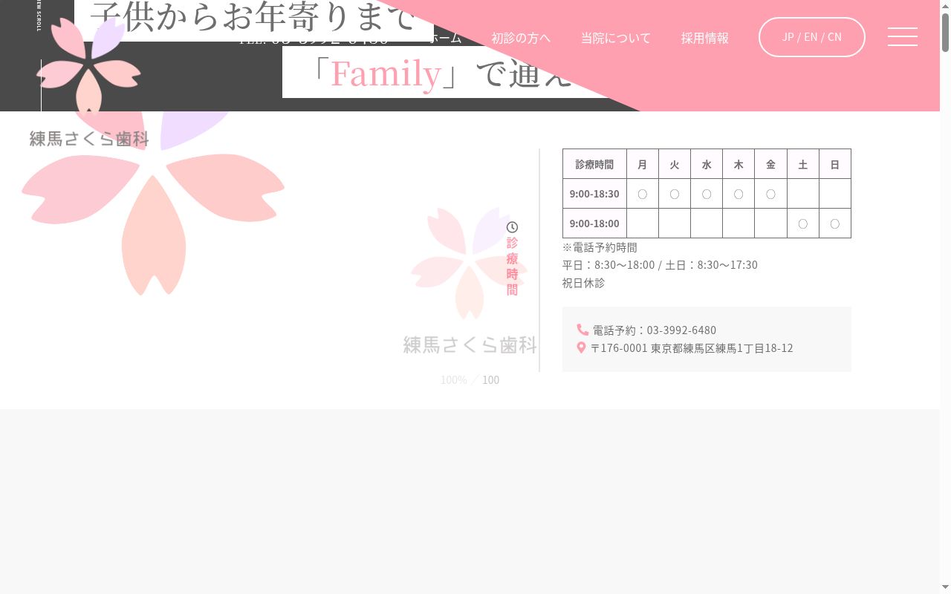Click the JP / EN / CN language button
The height and width of the screenshot is (594, 951).
tap(812, 37)
